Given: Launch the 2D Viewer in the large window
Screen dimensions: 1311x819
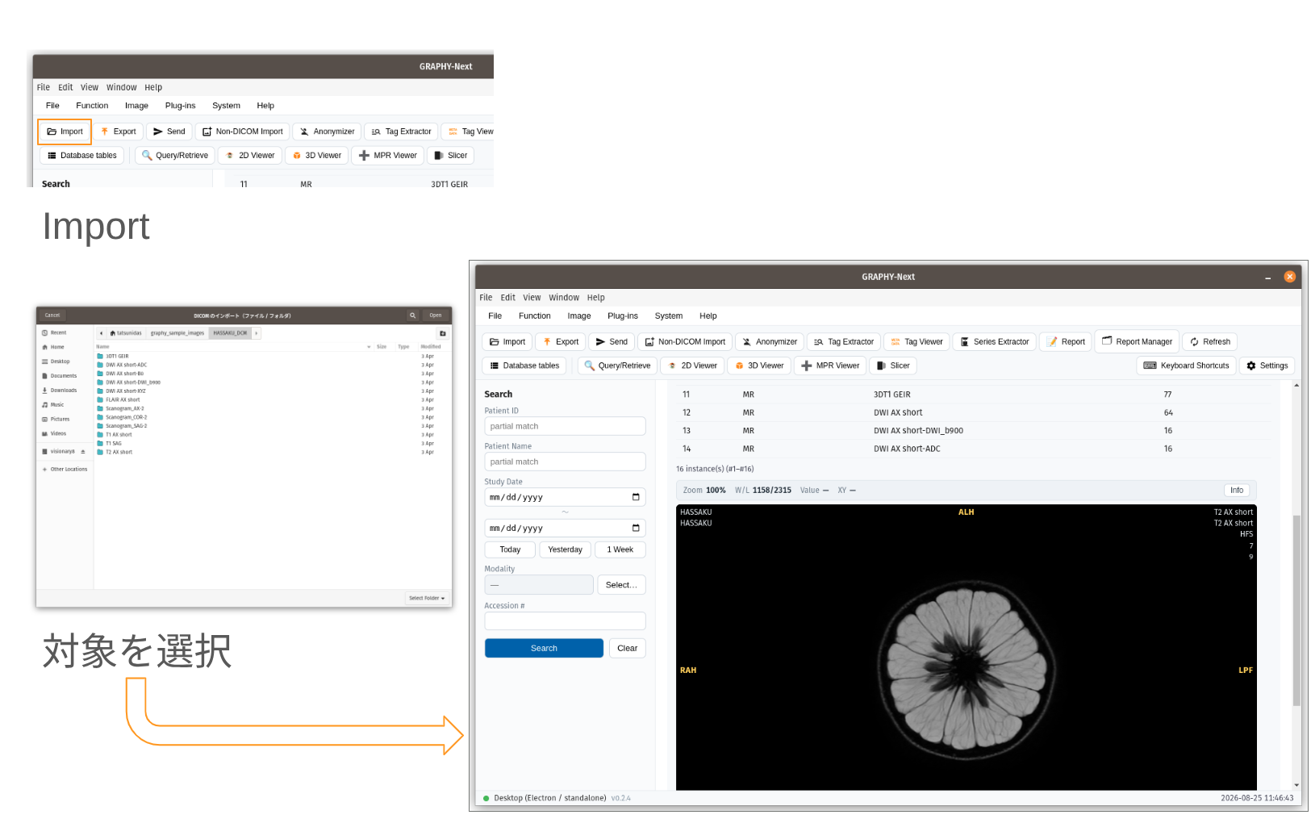Looking at the screenshot, I should click(x=692, y=366).
